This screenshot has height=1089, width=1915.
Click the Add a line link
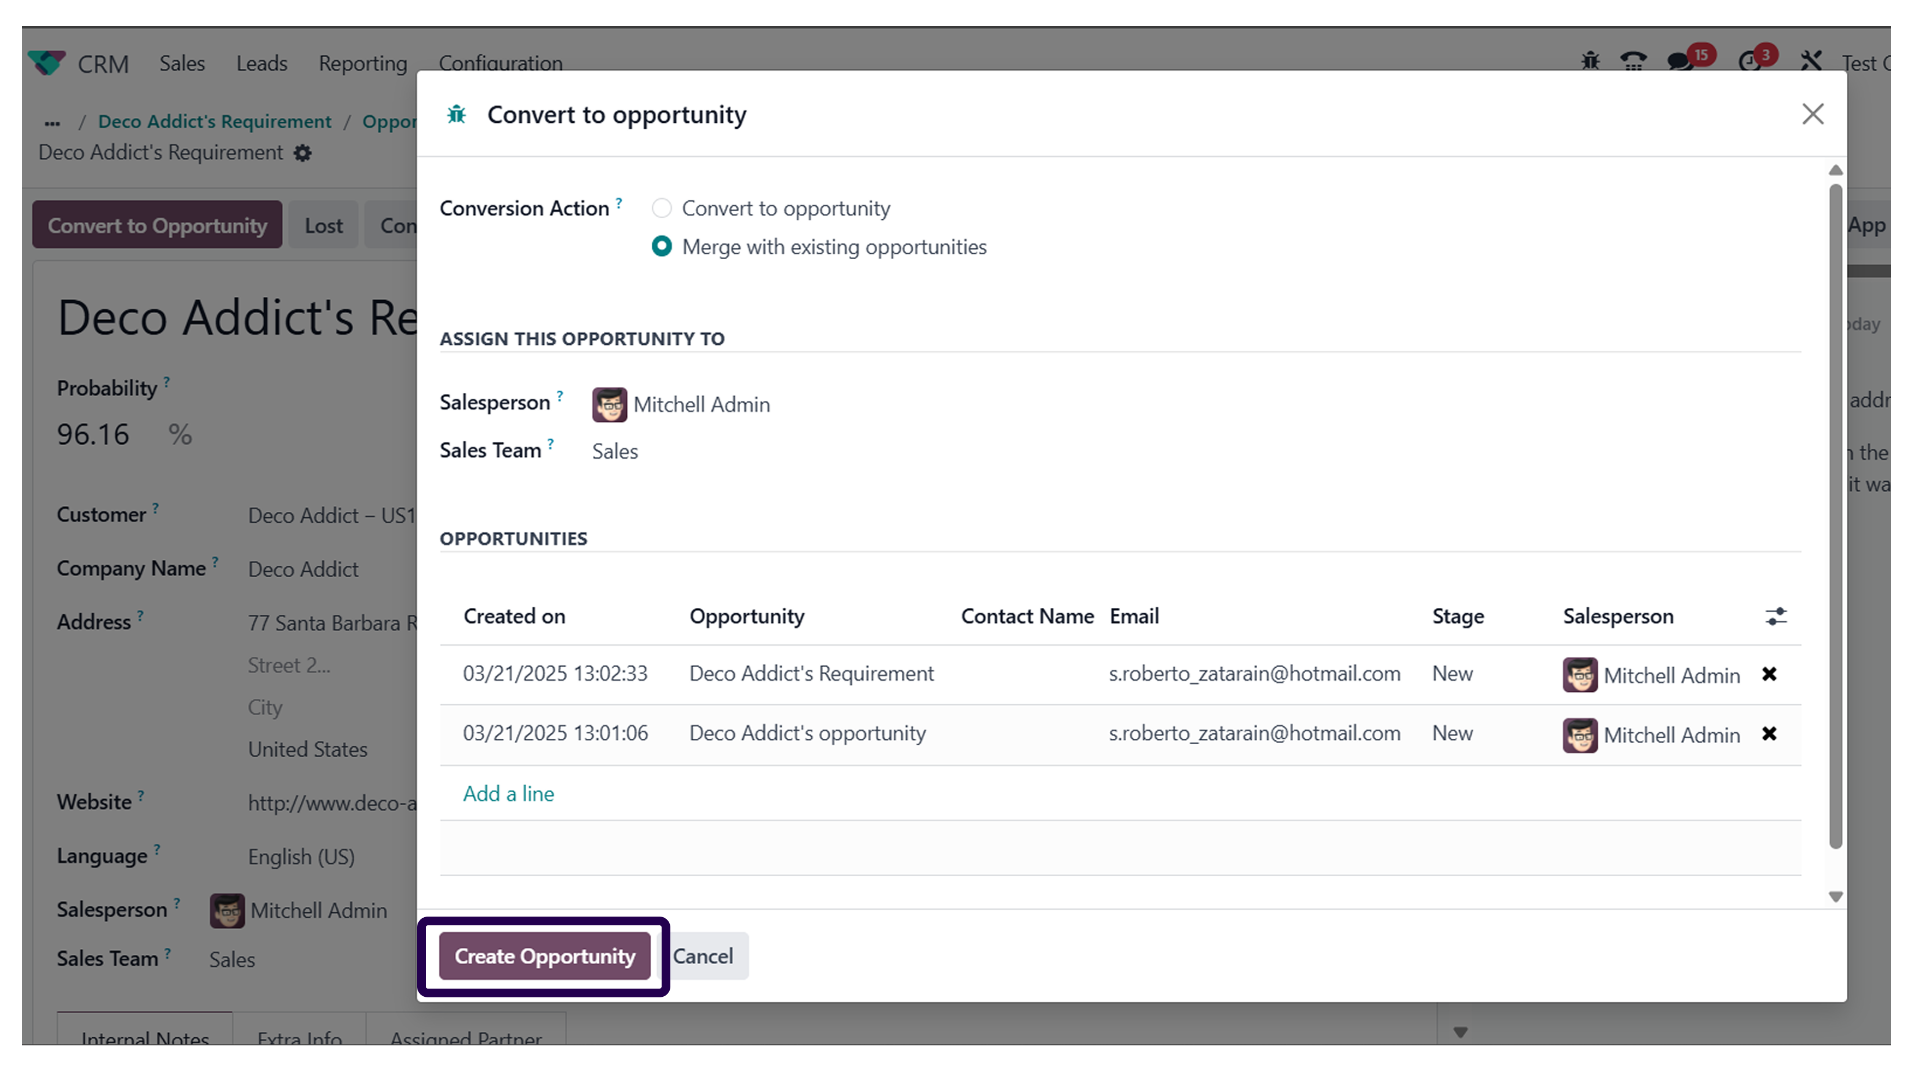[508, 794]
